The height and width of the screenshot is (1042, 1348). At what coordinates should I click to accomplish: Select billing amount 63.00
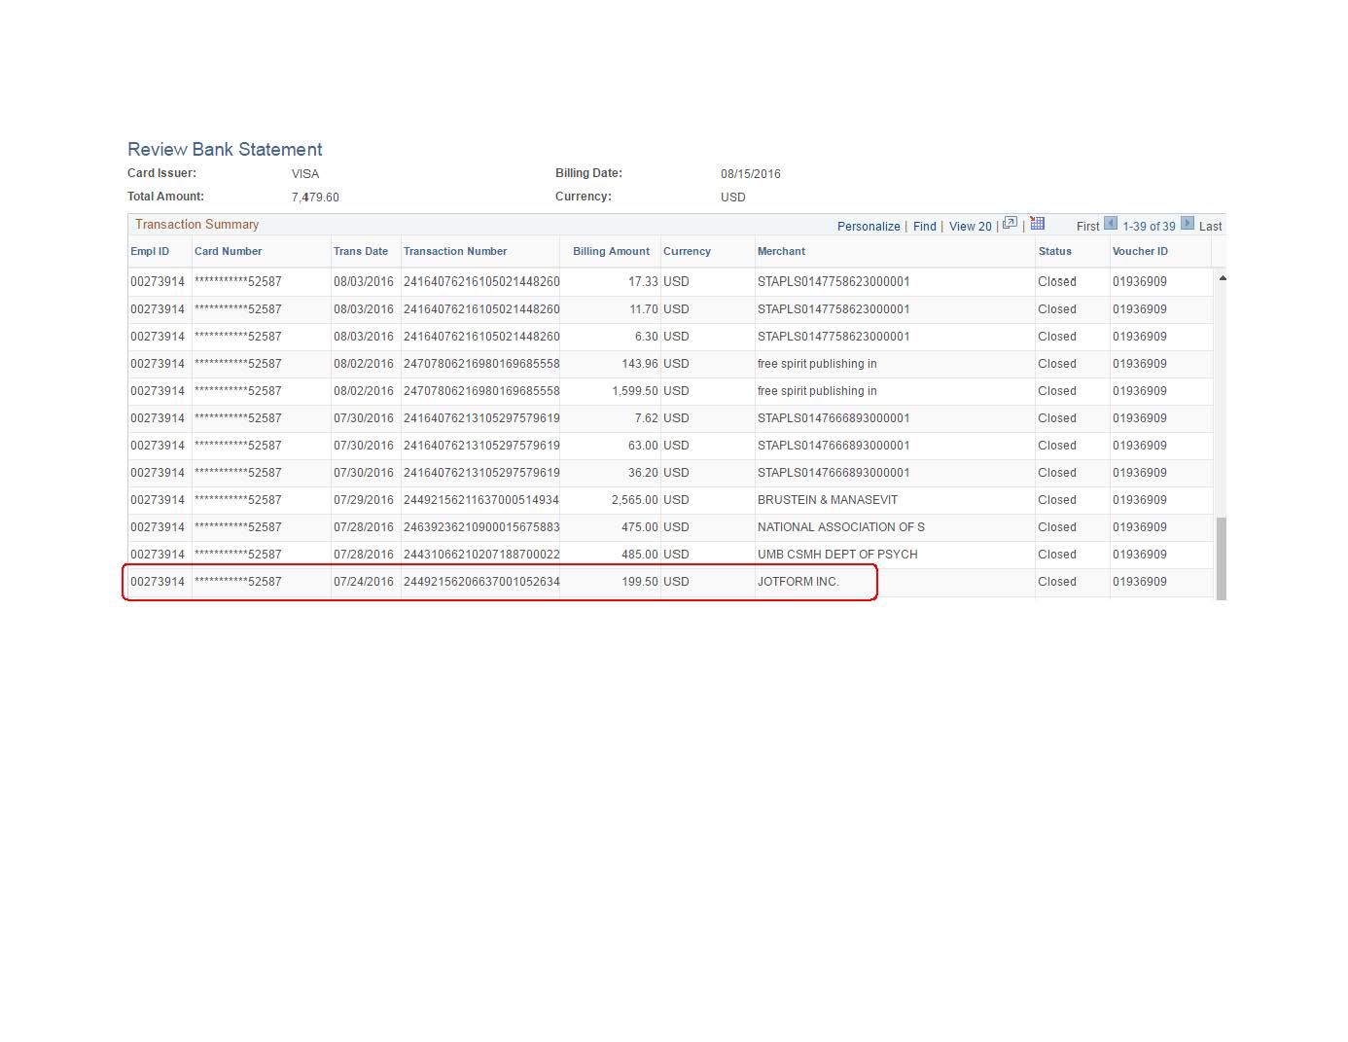pyautogui.click(x=643, y=445)
